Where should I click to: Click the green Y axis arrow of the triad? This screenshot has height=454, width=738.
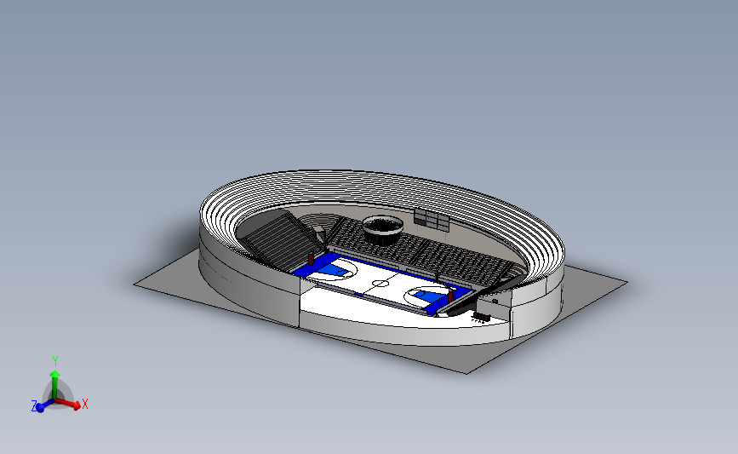point(54,384)
